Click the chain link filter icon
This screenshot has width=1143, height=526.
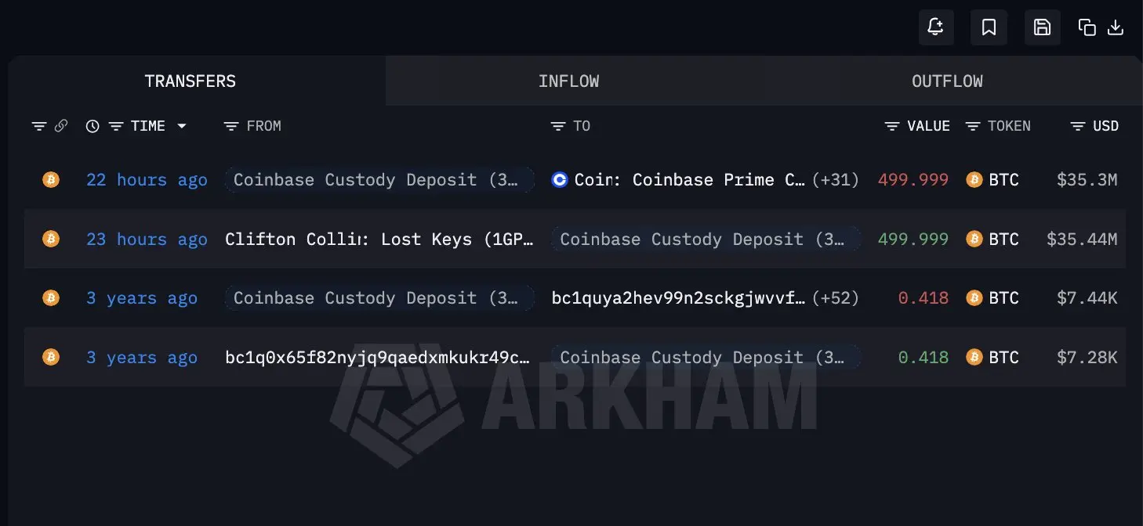61,126
